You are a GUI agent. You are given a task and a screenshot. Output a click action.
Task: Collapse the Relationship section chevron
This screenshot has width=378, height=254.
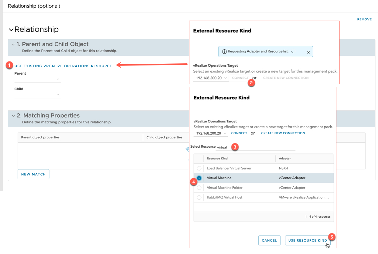coord(11,30)
